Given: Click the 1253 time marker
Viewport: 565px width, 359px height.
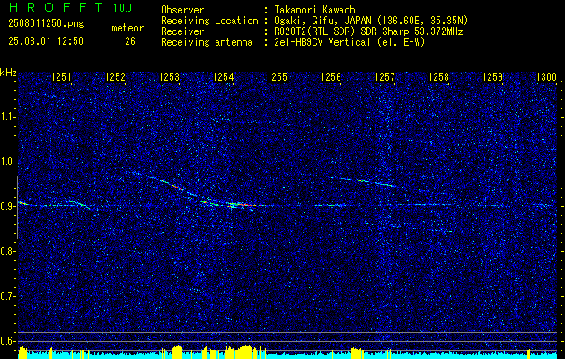Looking at the screenshot, I should (170, 76).
